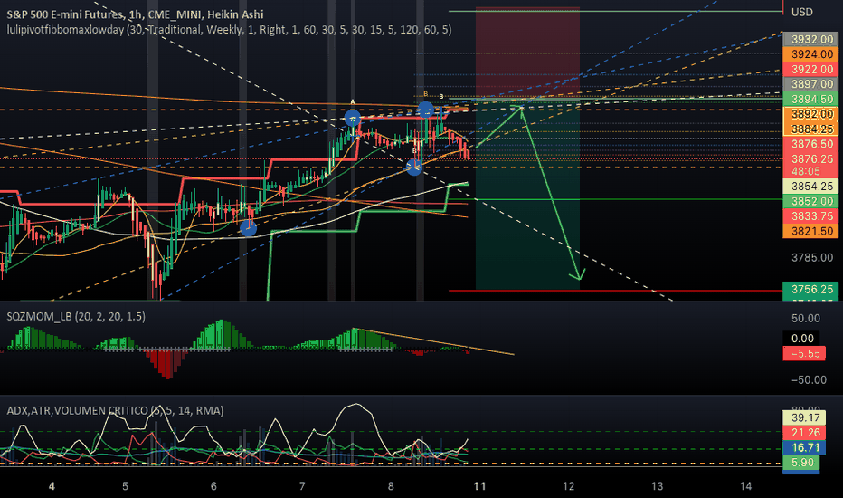Image resolution: width=843 pixels, height=498 pixels.
Task: Click the gray 3897.00 price label
Action: coord(810,84)
